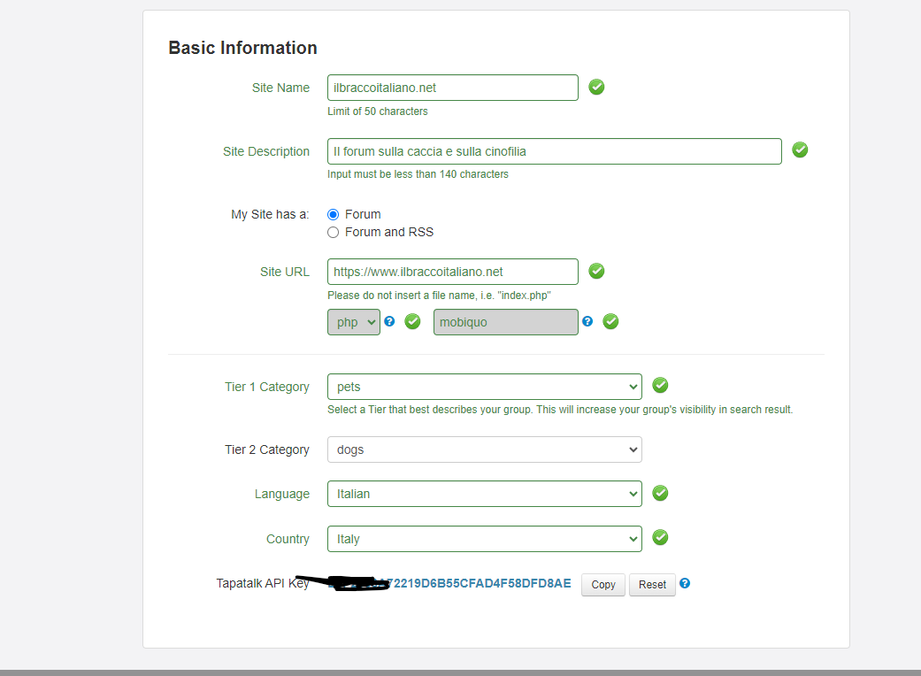Click green checkmark beside Site Description field
Viewport: 921px width, 676px height.
[800, 150]
